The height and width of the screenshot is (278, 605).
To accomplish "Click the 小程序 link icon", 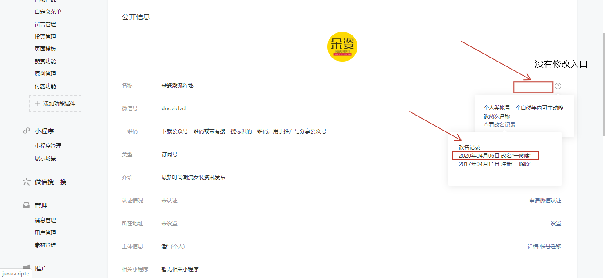I will [26, 131].
